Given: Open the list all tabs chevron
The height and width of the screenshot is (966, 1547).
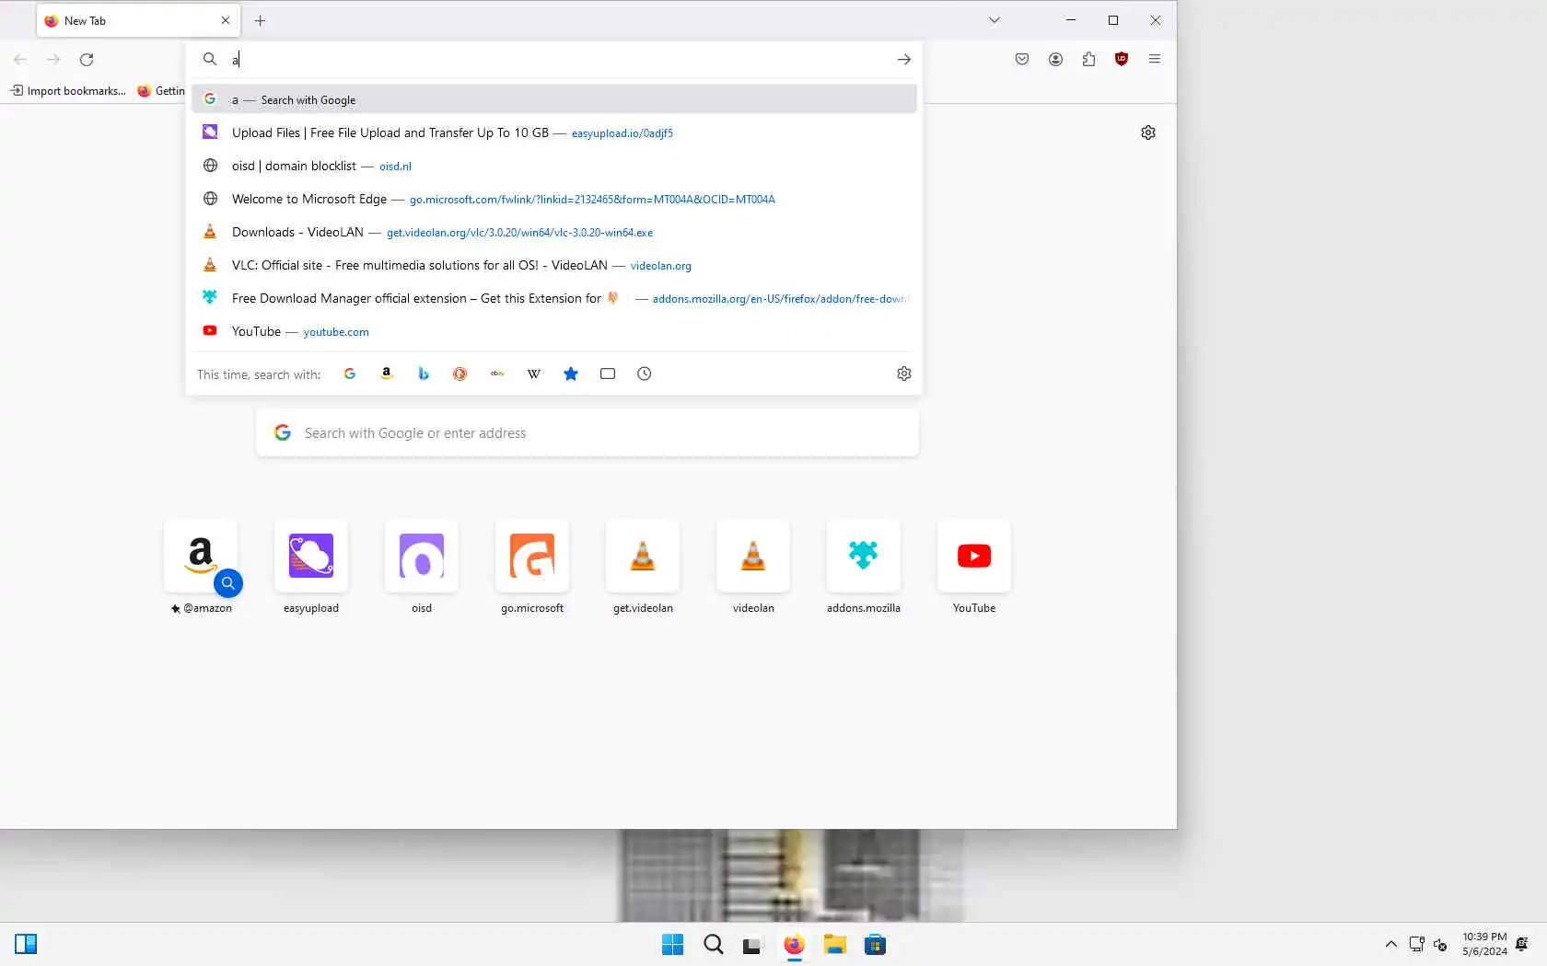Looking at the screenshot, I should click(994, 20).
